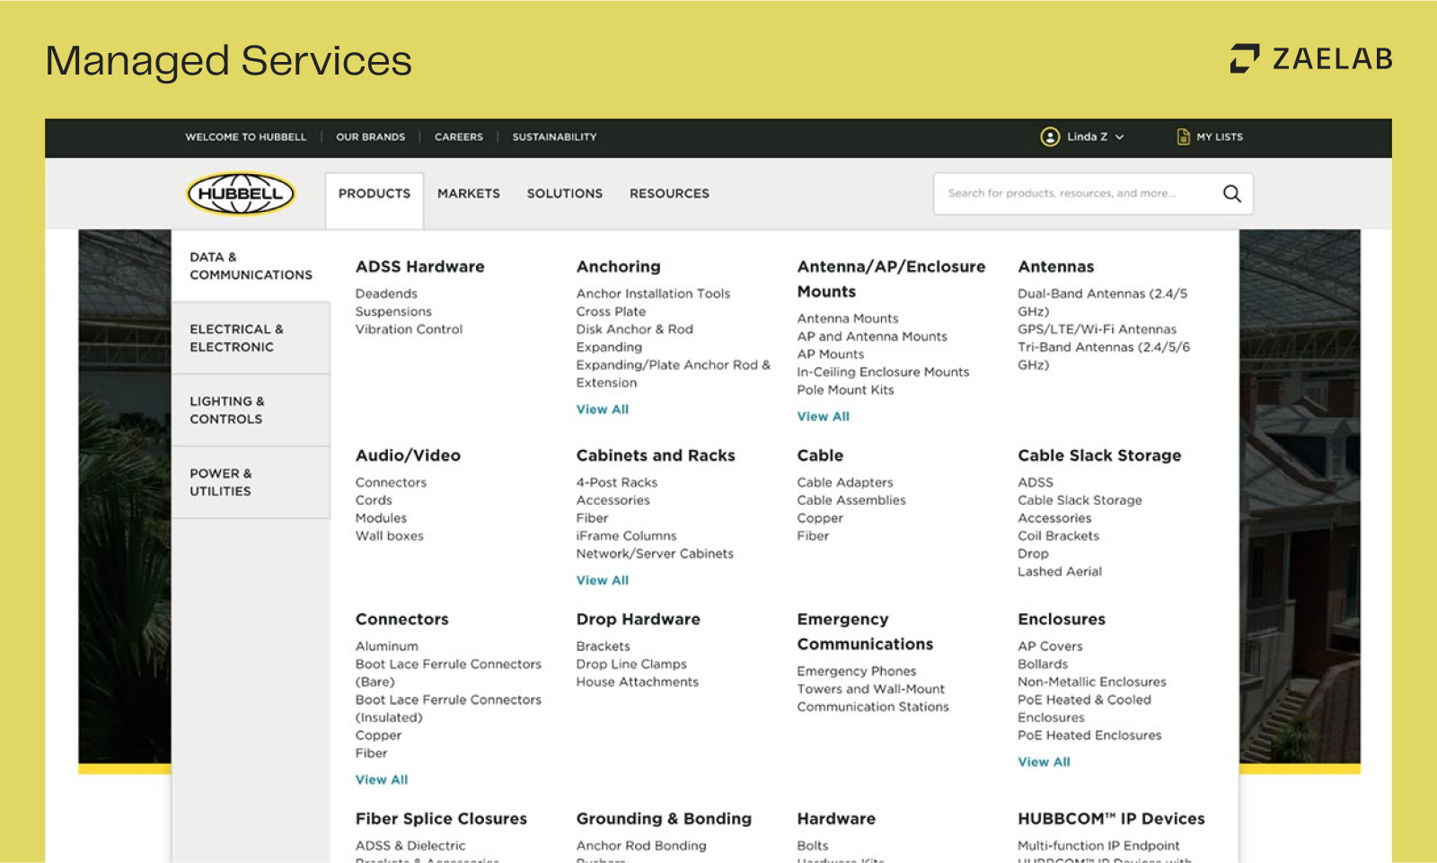The height and width of the screenshot is (863, 1437).
Task: Click View All under Anchoring
Action: tap(603, 409)
